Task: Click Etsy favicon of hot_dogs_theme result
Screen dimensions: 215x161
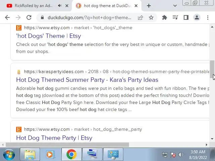Action: point(19,28)
